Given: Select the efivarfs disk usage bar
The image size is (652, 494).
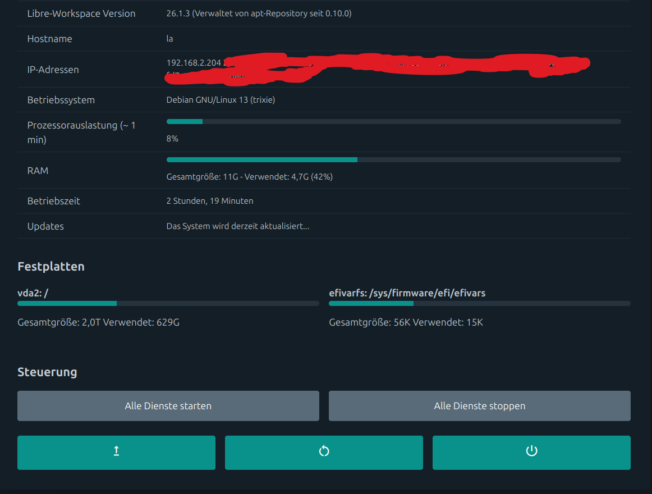Looking at the screenshot, I should [479, 304].
